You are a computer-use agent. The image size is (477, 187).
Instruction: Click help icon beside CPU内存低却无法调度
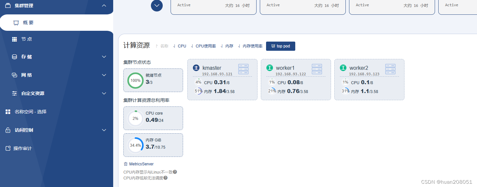tap(165, 178)
